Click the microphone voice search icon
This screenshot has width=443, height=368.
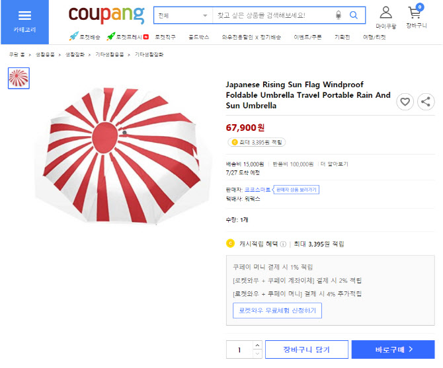click(339, 15)
